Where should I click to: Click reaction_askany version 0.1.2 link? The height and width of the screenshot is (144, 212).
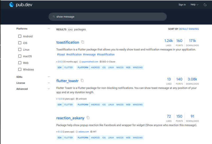point(60,132)
